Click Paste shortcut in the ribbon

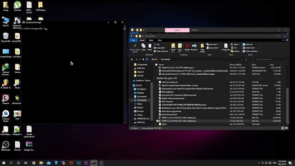click(161, 51)
